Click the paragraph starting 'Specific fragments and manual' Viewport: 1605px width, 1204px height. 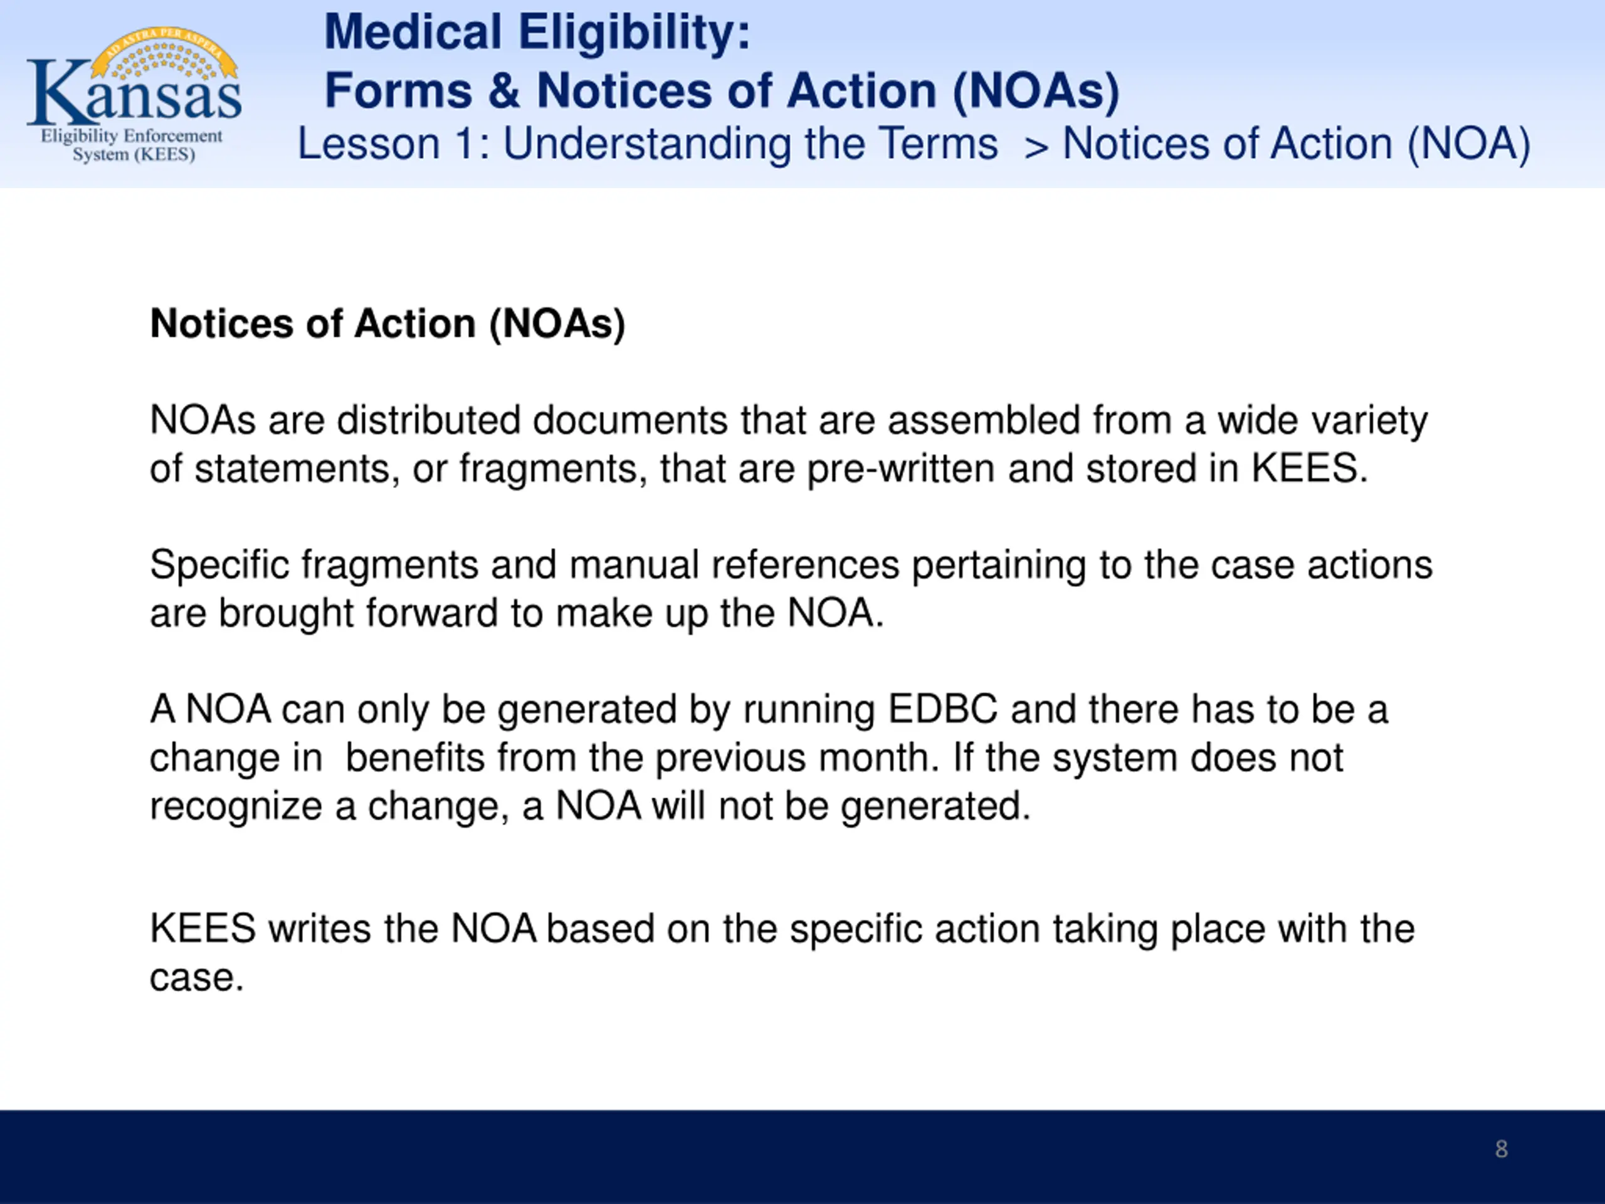791,589
